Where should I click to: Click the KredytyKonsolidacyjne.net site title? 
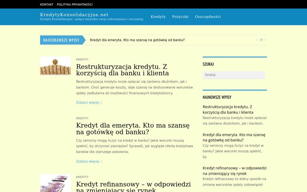74,15
